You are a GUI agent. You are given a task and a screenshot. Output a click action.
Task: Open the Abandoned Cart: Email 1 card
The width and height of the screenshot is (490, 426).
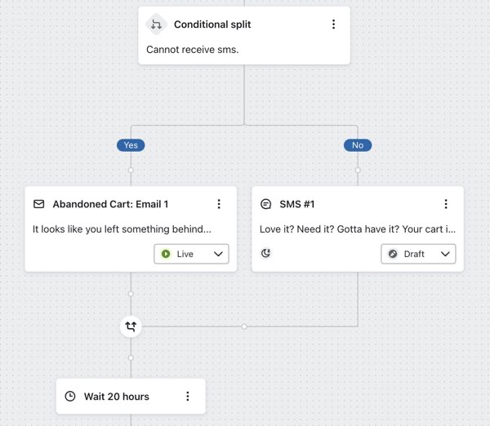(122, 229)
